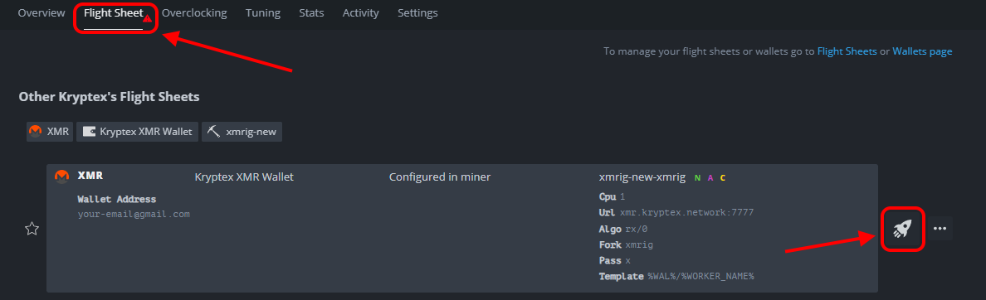
Task: Switch to the Overview tab
Action: point(41,12)
